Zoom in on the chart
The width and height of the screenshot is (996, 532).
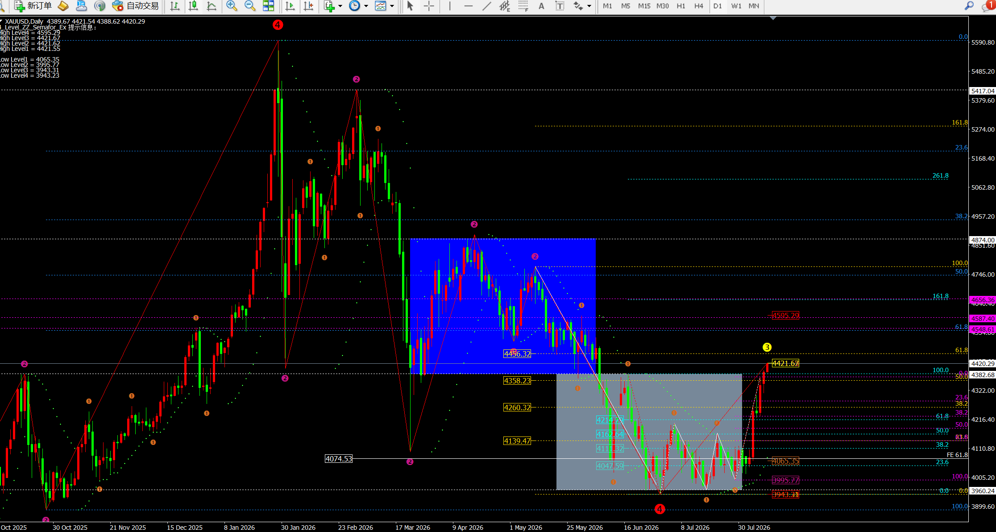click(x=232, y=6)
